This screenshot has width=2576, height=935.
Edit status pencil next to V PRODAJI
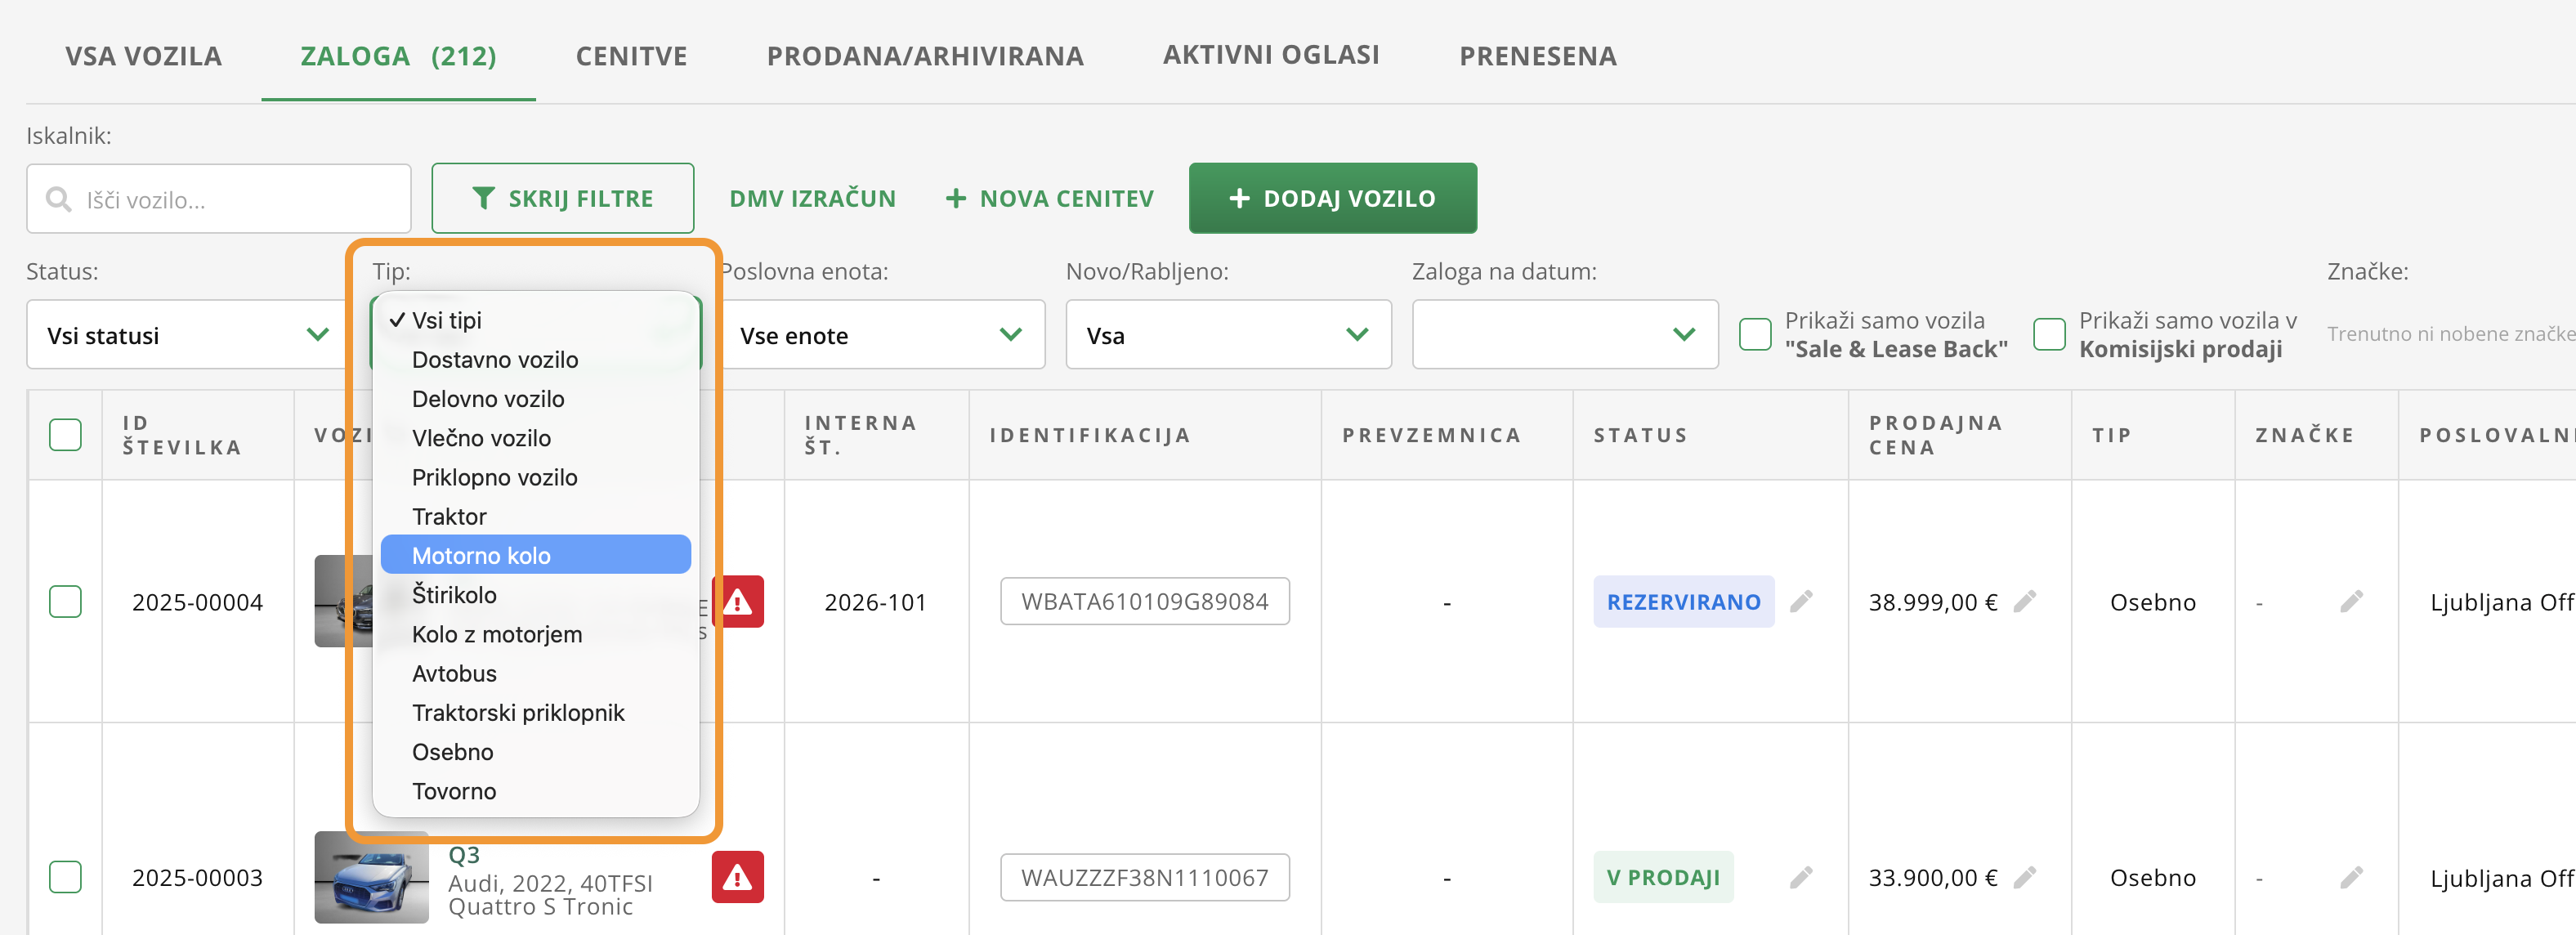tap(1801, 877)
